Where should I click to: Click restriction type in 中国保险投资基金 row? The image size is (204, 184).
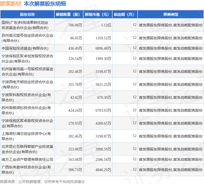pyautogui.click(x=171, y=48)
